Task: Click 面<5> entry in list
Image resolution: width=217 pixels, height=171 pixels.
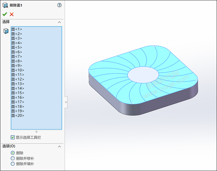Action: [x=17, y=47]
